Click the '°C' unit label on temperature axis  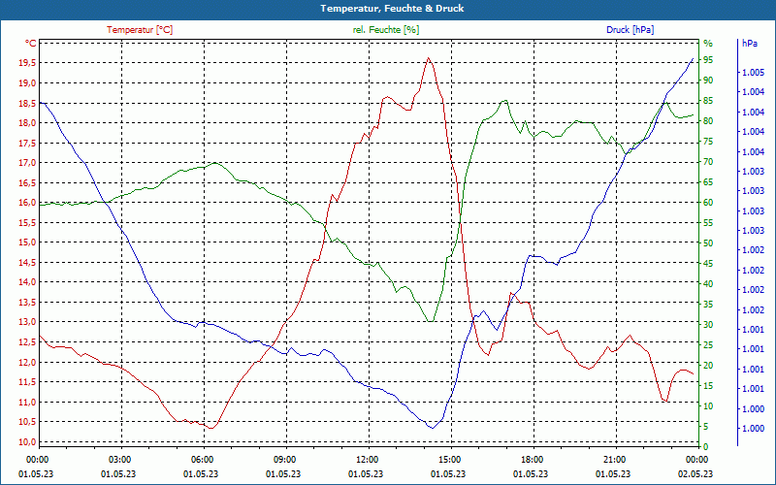(x=31, y=44)
